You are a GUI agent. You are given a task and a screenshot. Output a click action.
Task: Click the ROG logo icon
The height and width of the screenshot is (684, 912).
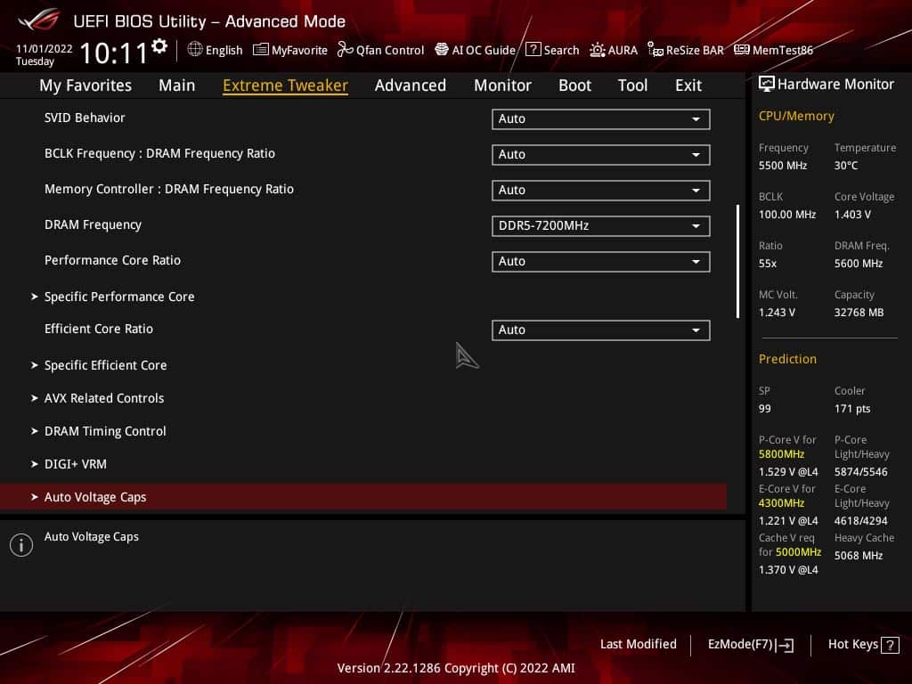[x=38, y=20]
